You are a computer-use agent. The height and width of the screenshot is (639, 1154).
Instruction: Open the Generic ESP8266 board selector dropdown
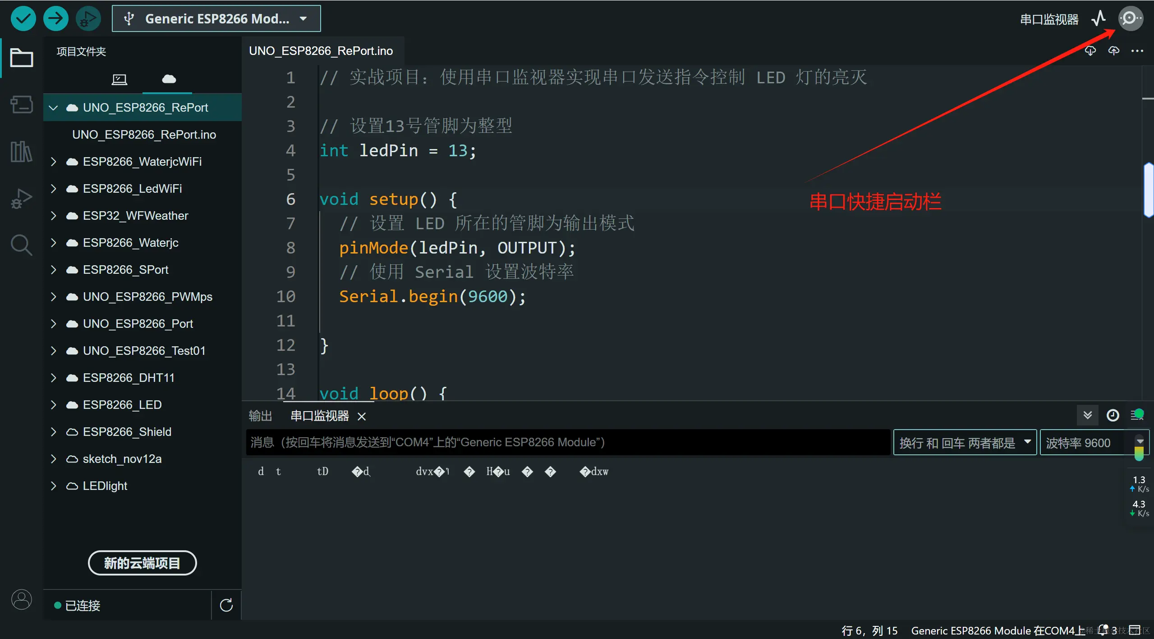click(x=216, y=18)
